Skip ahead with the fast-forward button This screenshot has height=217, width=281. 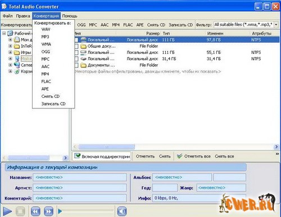[48, 211]
